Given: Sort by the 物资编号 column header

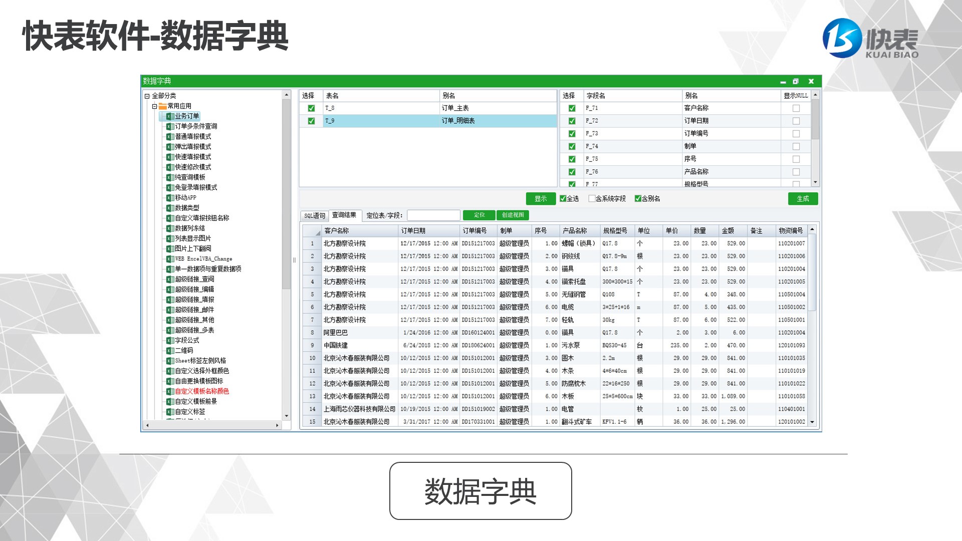Looking at the screenshot, I should point(792,231).
